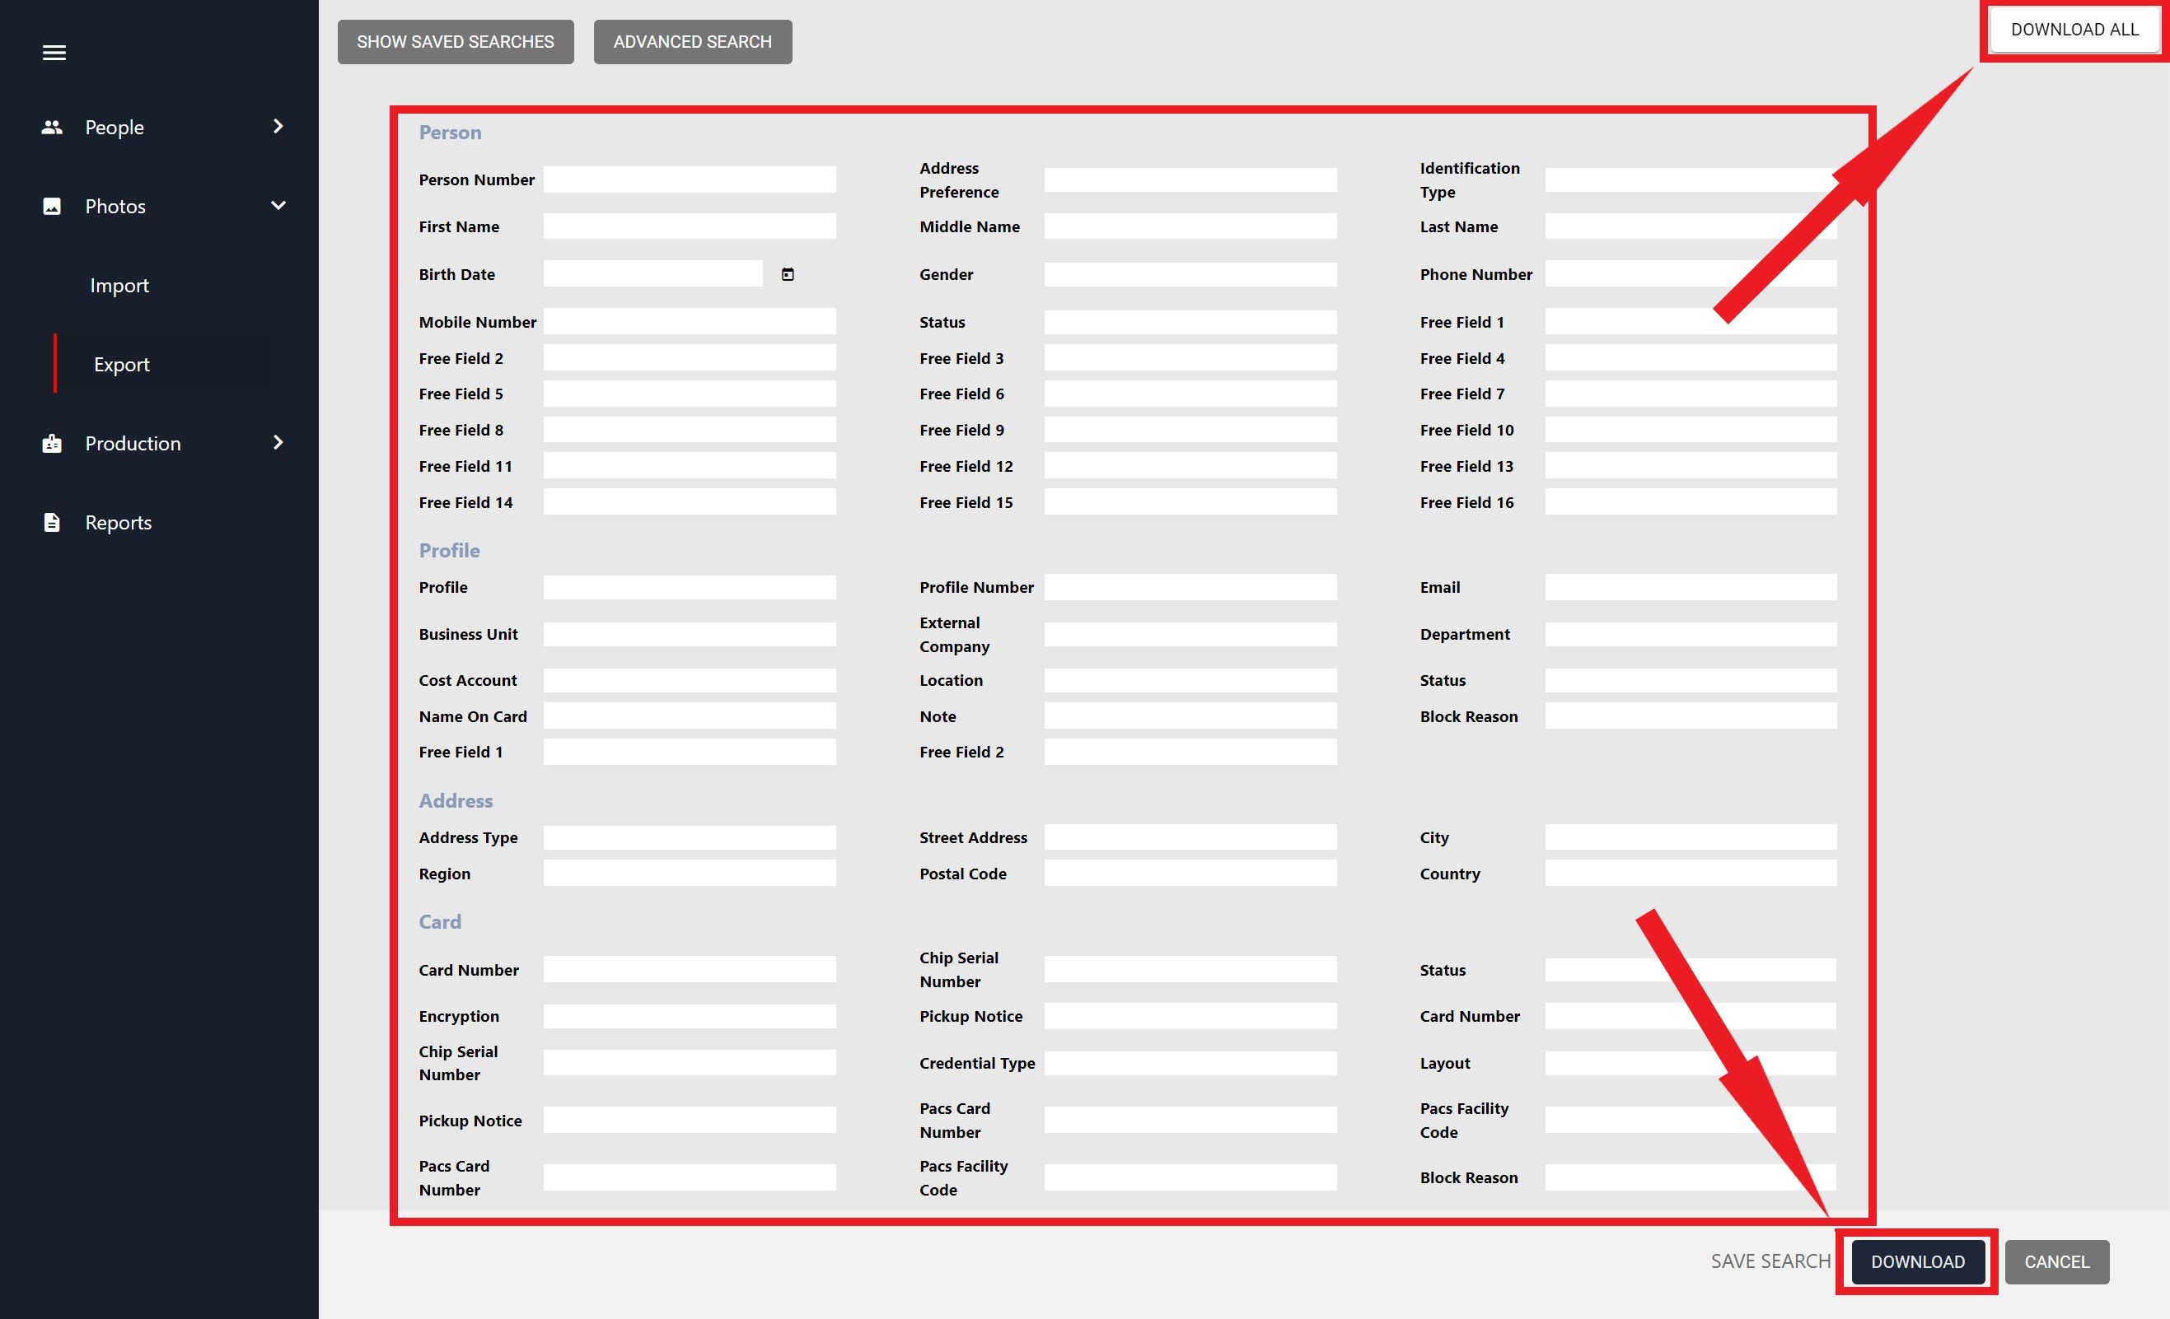Focus the Location input field
The image size is (2170, 1319).
point(1190,680)
